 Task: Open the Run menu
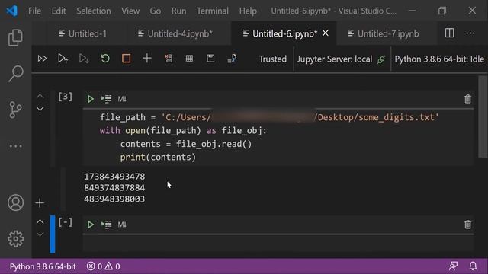coord(178,11)
